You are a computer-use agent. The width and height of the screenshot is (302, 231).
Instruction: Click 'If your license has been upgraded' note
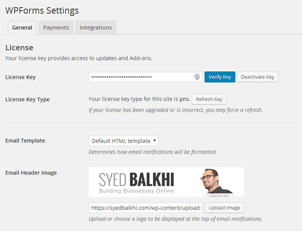pos(176,110)
